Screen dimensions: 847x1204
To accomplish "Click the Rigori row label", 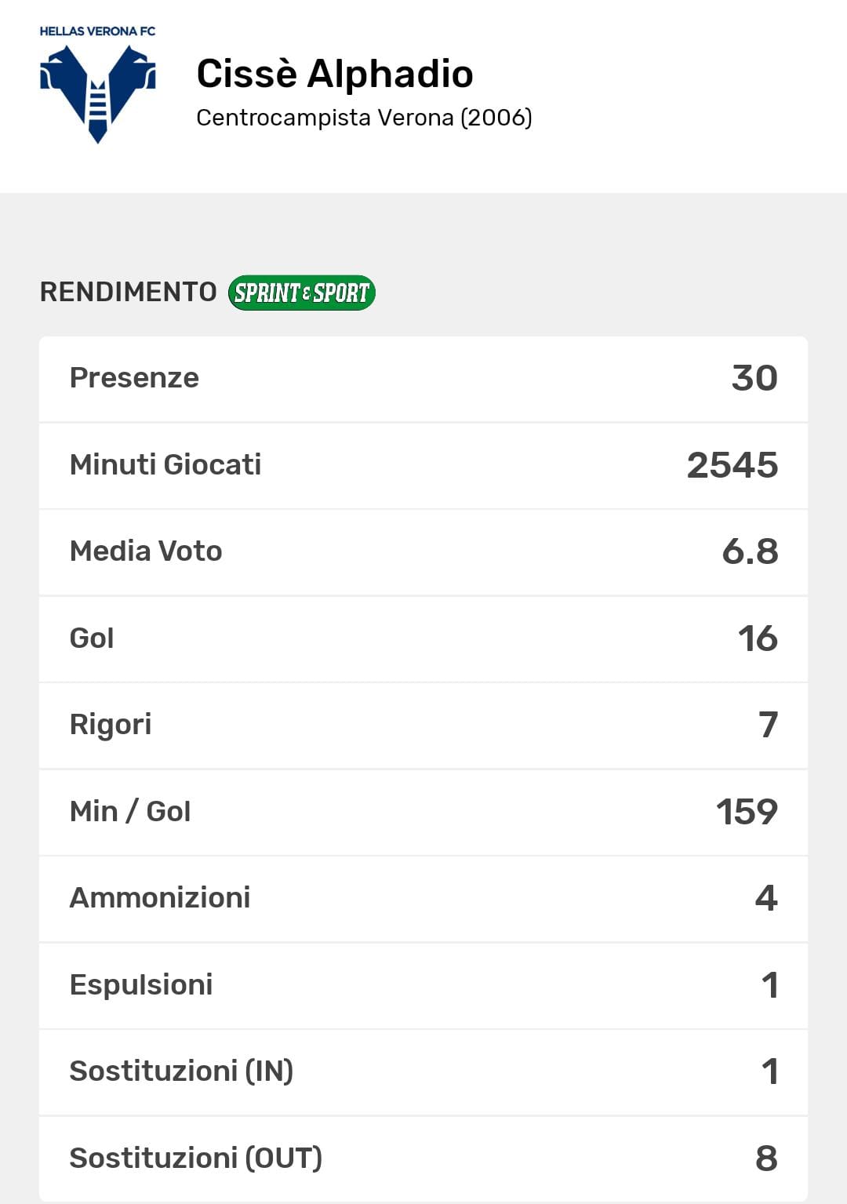I will [111, 725].
